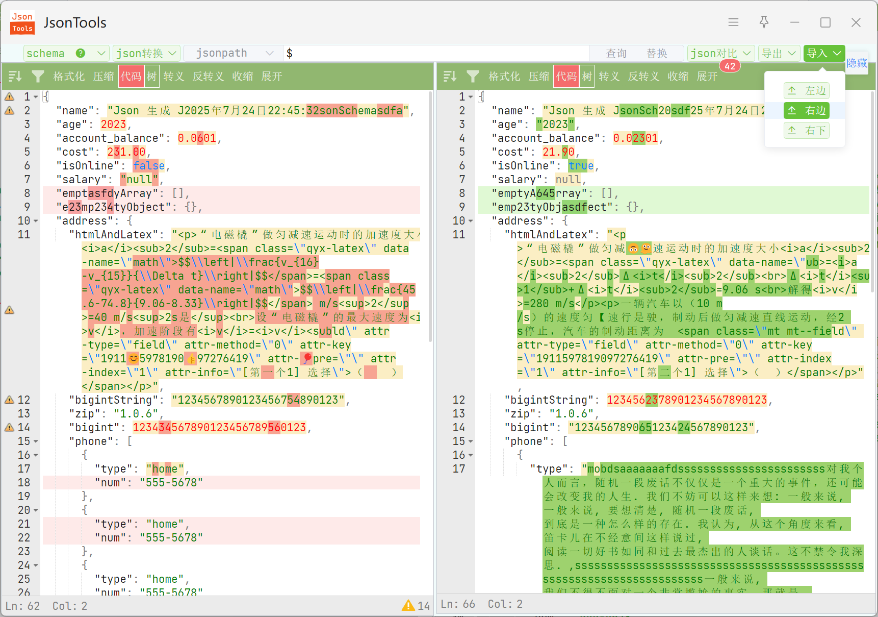Click 展开 in right editor toolbar

tap(707, 77)
